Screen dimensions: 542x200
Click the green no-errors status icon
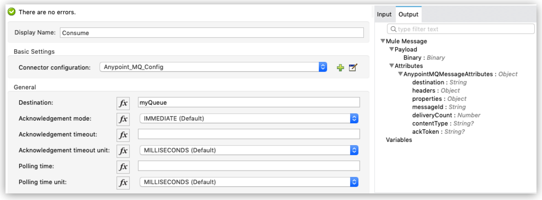coord(11,12)
